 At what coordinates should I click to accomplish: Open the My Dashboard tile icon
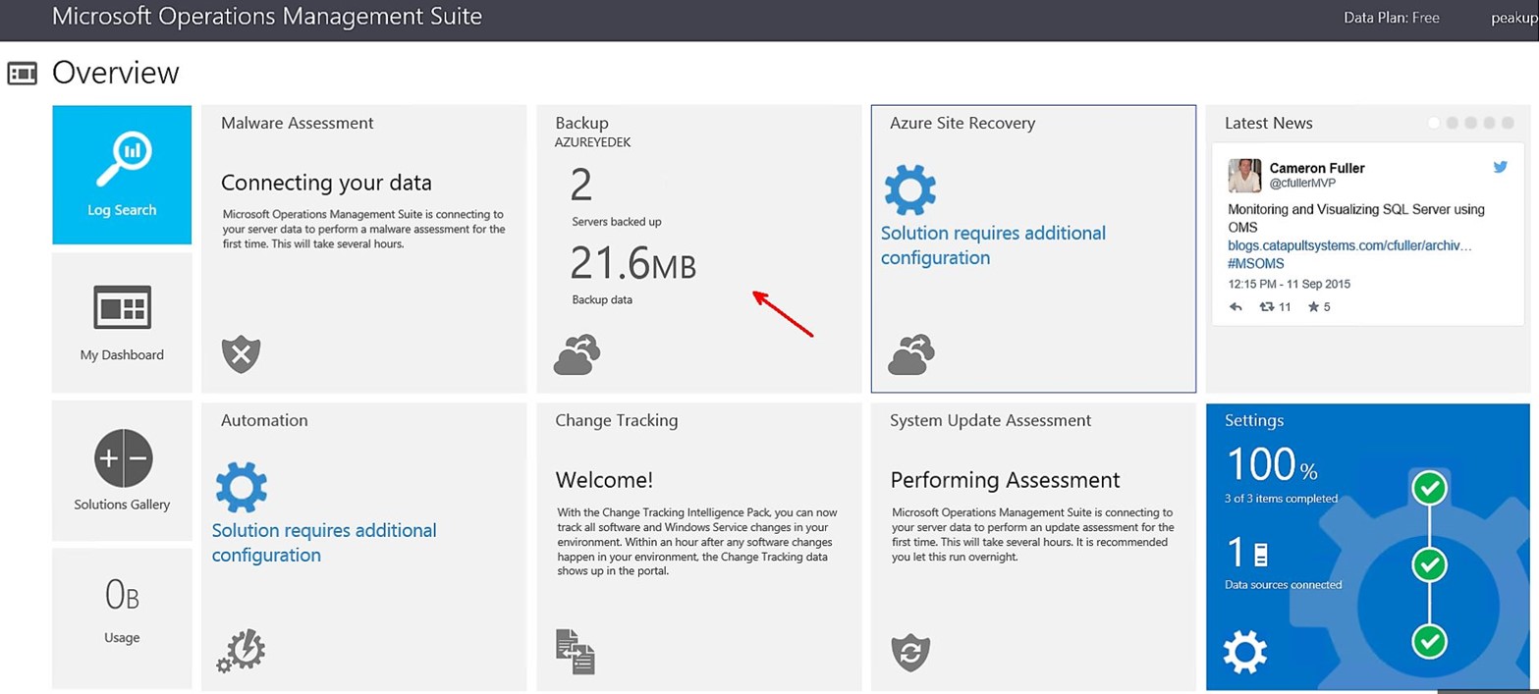pyautogui.click(x=122, y=308)
